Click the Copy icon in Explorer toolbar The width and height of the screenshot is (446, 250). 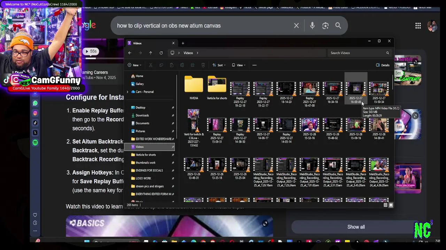click(161, 65)
